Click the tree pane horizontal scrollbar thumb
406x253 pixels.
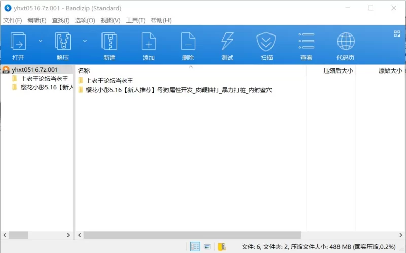coord(19,235)
